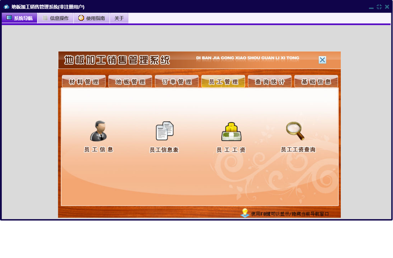Open the 信息操作 menu

click(x=55, y=18)
